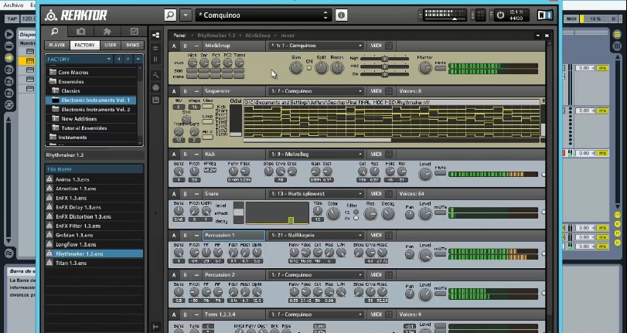
Task: Toggle Kick solo button in Mix&Snap
Action: pos(193,71)
